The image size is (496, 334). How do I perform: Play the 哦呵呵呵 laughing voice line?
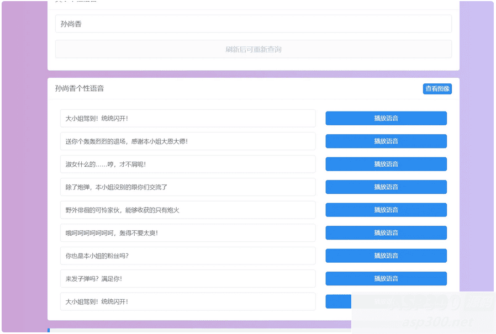point(386,232)
